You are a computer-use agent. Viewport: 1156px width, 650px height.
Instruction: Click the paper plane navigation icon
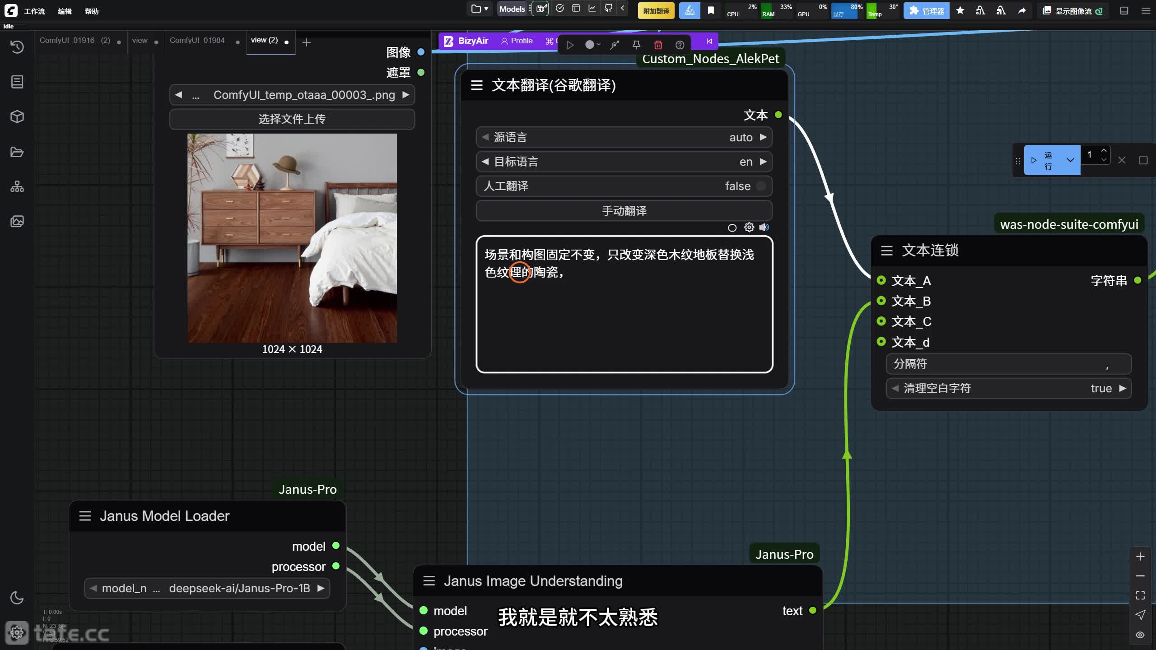(x=1140, y=615)
